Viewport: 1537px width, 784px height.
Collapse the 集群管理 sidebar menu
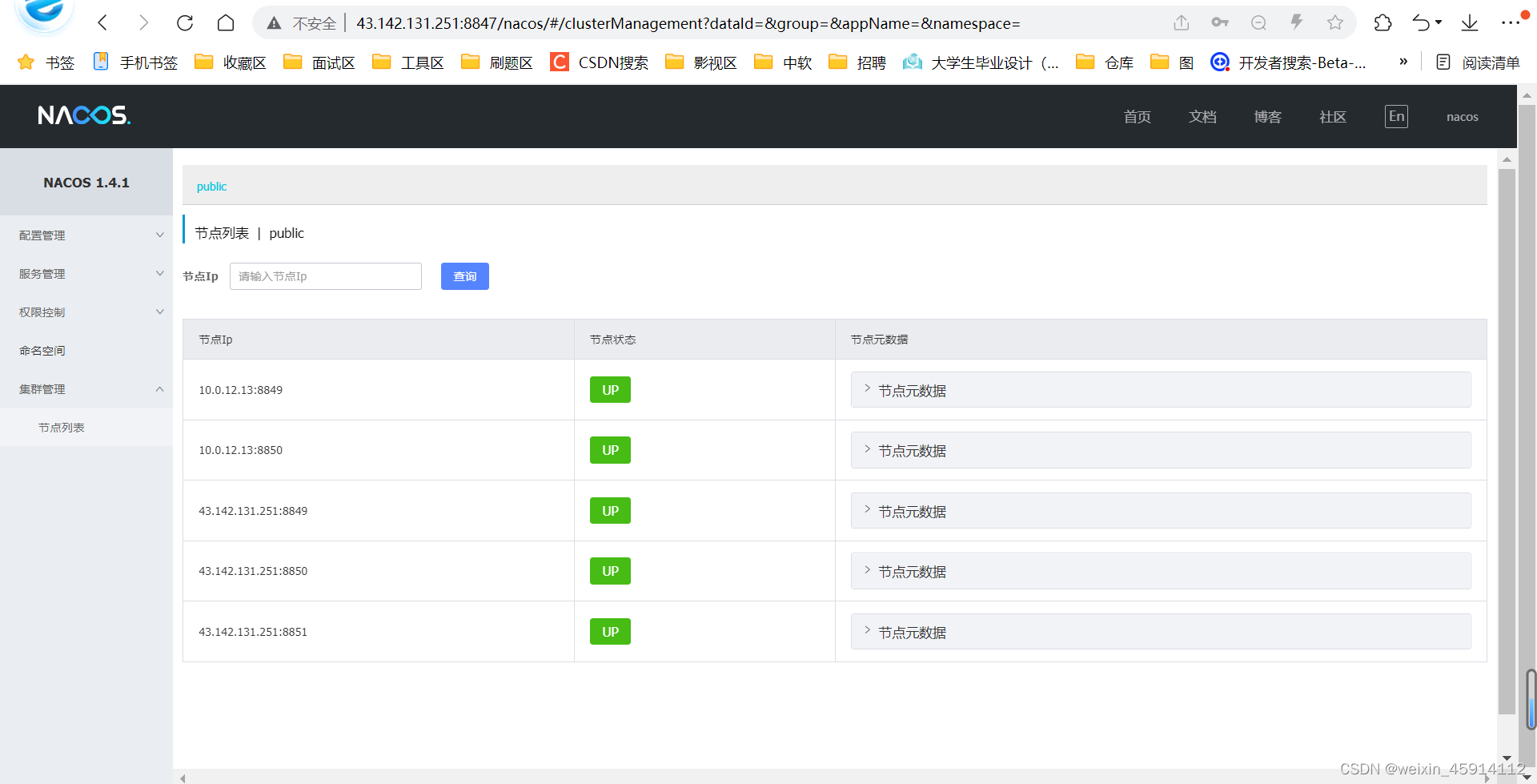pyautogui.click(x=86, y=389)
